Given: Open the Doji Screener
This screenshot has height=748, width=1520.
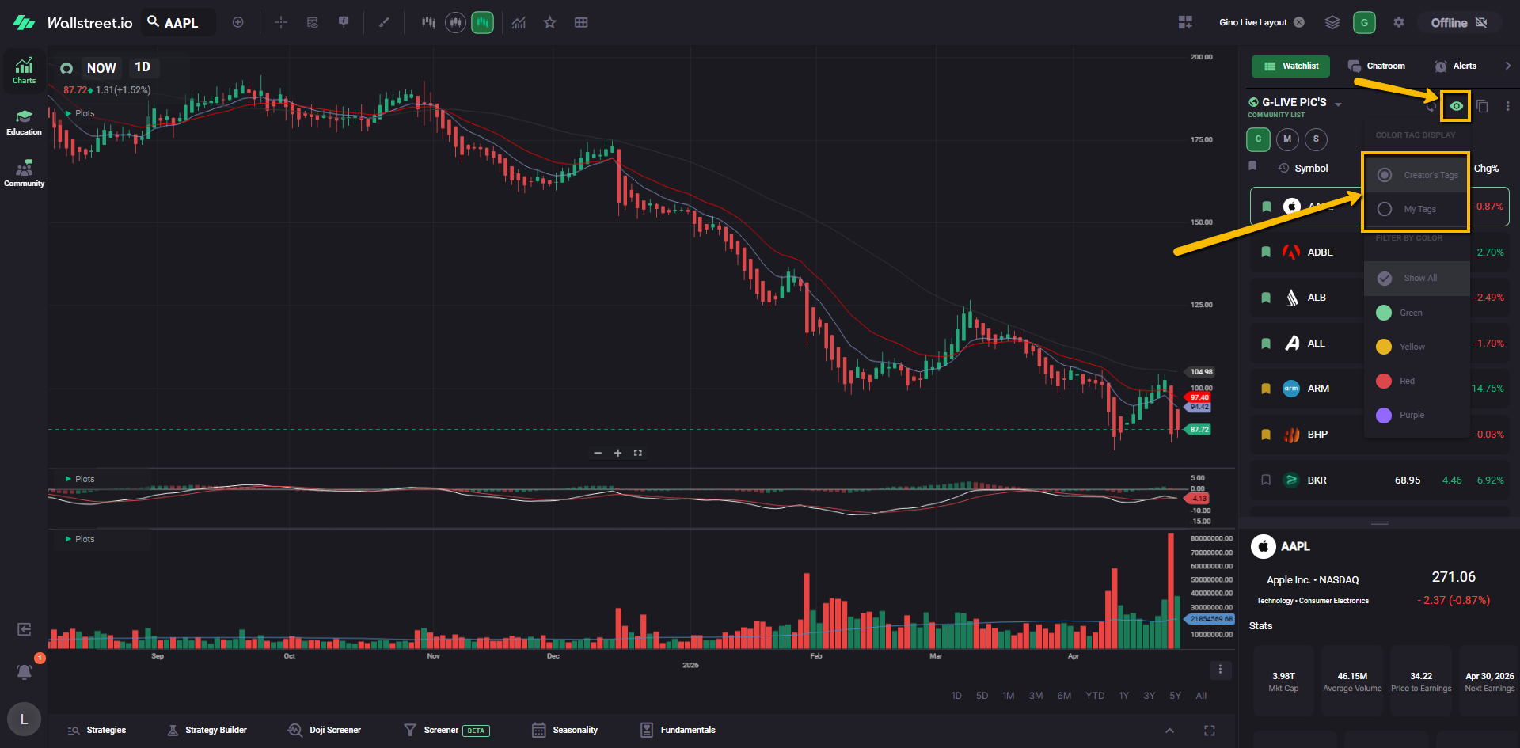Looking at the screenshot, I should (325, 731).
